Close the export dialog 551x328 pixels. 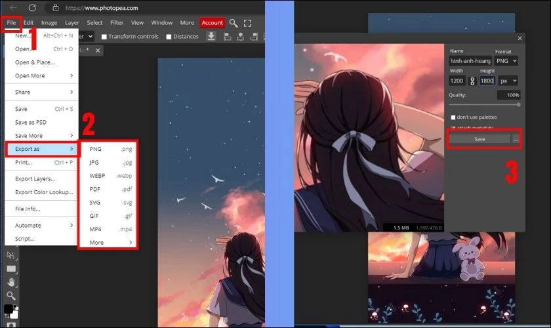520,38
